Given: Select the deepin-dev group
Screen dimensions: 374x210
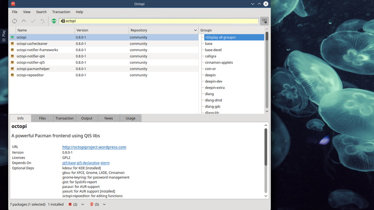Looking at the screenshot, I should (213, 82).
